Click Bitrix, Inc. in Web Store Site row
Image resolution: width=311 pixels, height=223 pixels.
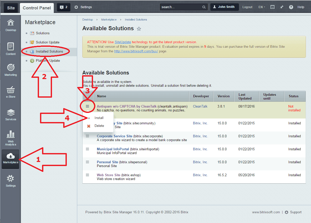(200, 175)
